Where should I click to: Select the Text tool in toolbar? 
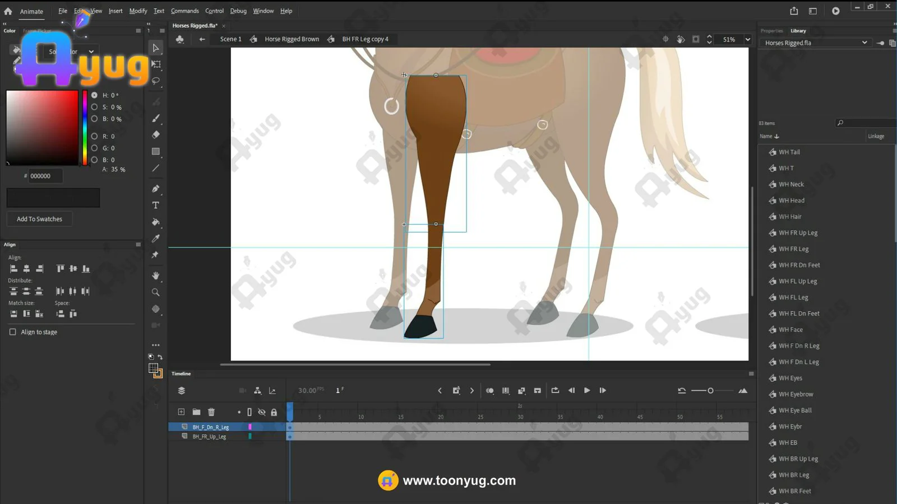[x=156, y=206]
